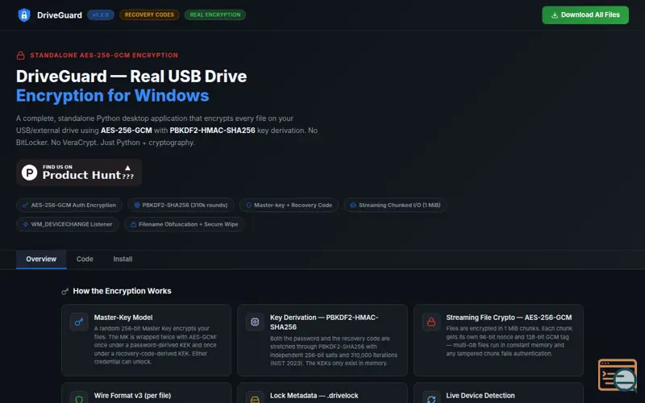Click the Master-Key Model card key icon

point(79,322)
